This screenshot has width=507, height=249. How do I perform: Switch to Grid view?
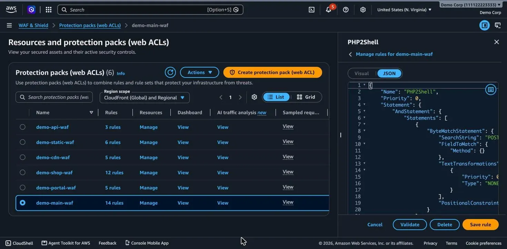(x=306, y=97)
